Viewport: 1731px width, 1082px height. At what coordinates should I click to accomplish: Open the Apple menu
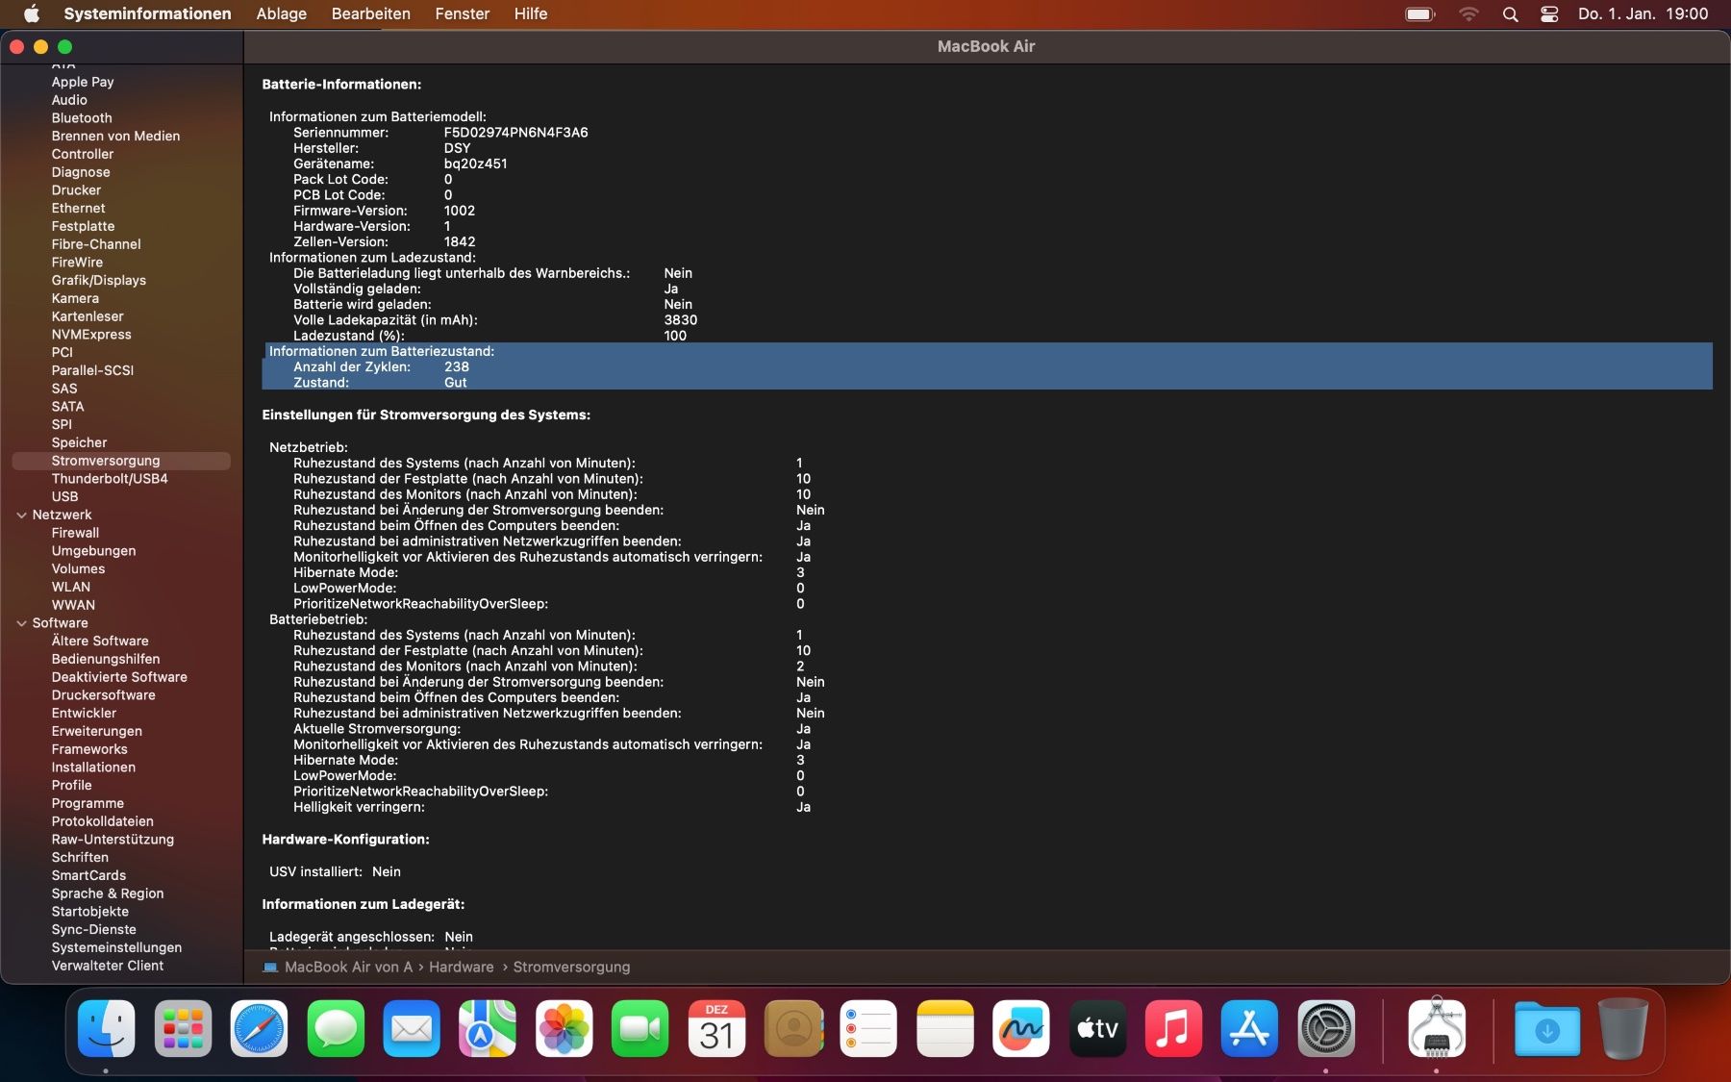(32, 14)
